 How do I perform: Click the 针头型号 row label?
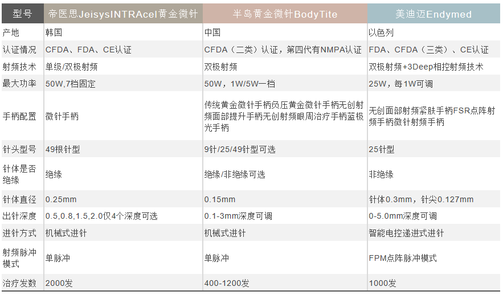pyautogui.click(x=22, y=149)
